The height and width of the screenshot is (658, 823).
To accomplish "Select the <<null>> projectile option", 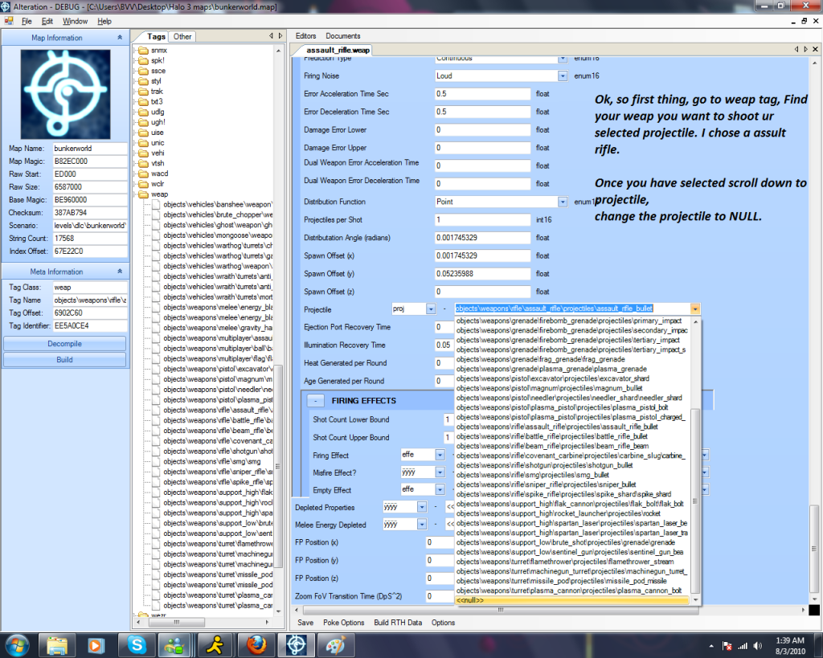I will 571,600.
